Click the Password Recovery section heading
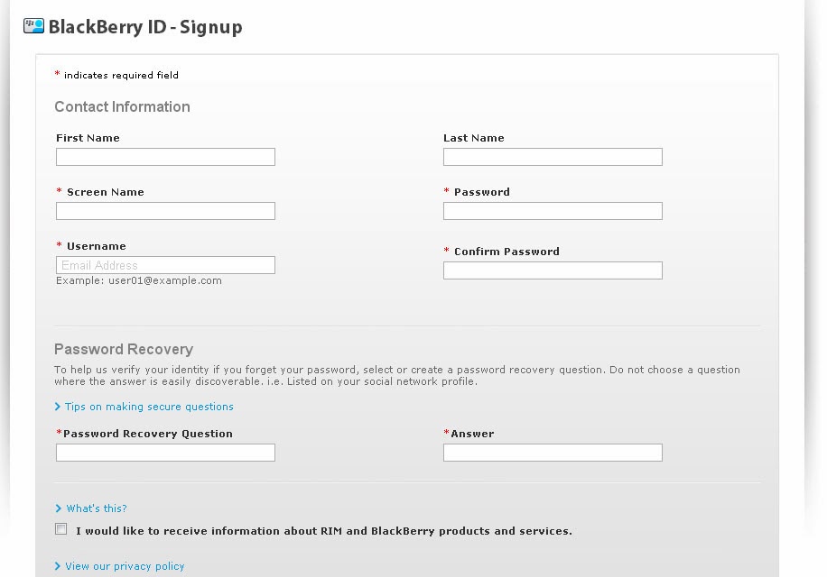This screenshot has height=577, width=827. (124, 350)
